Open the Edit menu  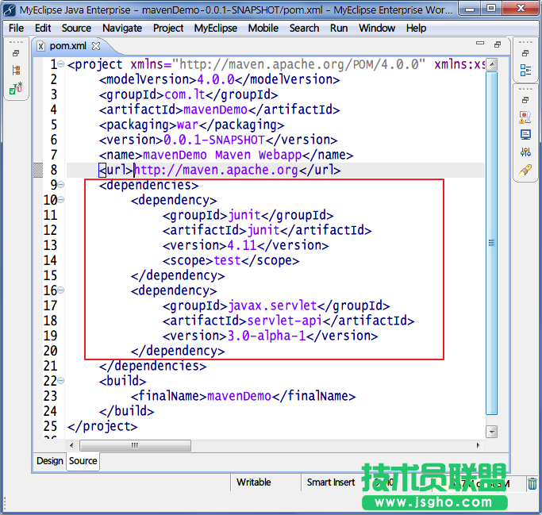(x=43, y=28)
